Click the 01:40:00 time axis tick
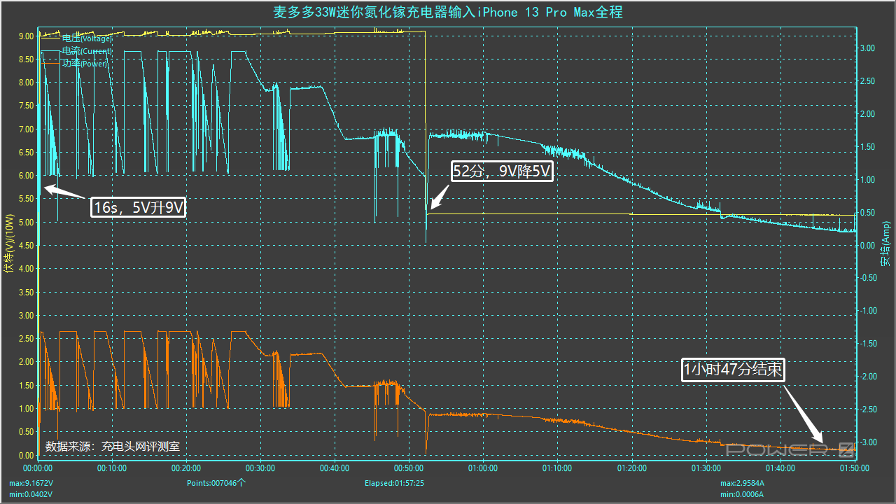 click(780, 468)
